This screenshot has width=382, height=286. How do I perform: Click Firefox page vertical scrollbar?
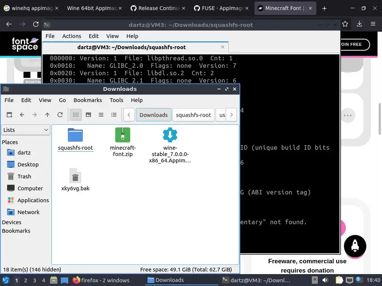point(379,119)
